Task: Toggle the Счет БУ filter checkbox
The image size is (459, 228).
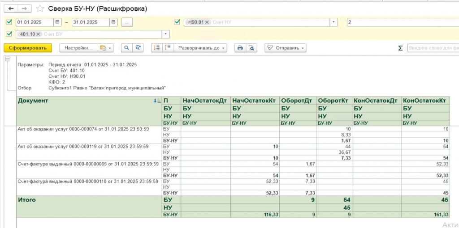Action: 9,34
